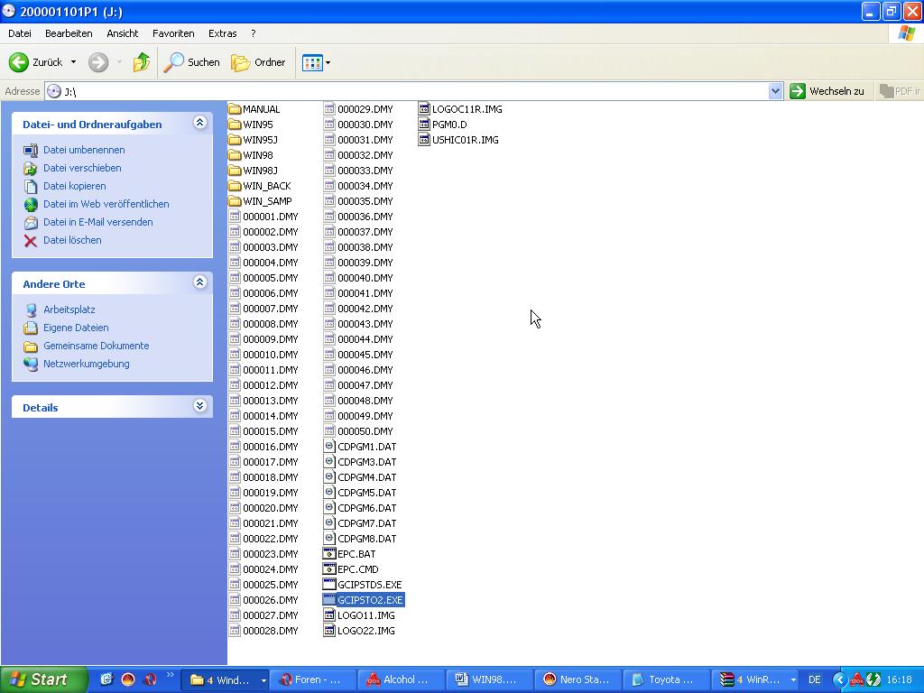Click Datei im Web veröffentlichen
The height and width of the screenshot is (693, 924).
click(x=106, y=205)
